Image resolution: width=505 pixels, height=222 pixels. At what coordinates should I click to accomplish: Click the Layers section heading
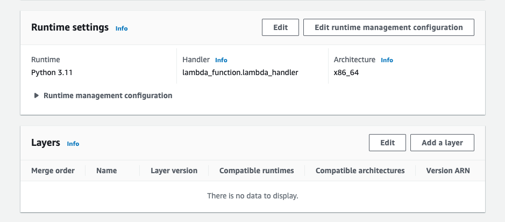[x=45, y=143]
